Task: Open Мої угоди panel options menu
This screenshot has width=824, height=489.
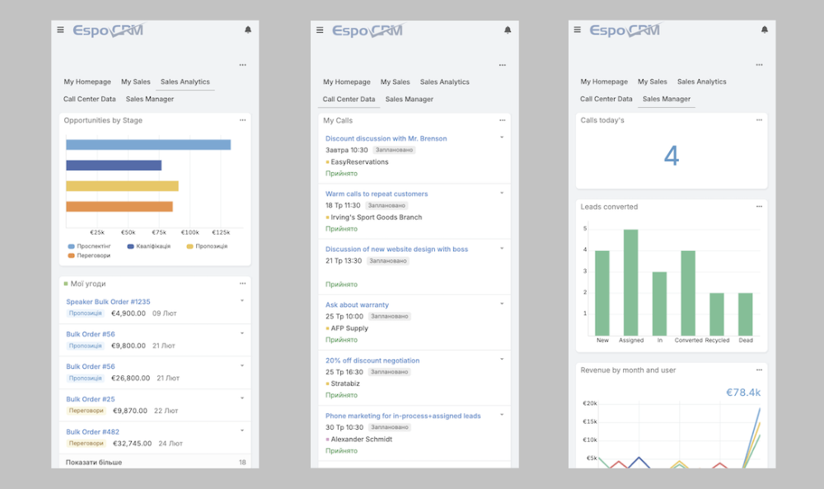Action: point(243,284)
